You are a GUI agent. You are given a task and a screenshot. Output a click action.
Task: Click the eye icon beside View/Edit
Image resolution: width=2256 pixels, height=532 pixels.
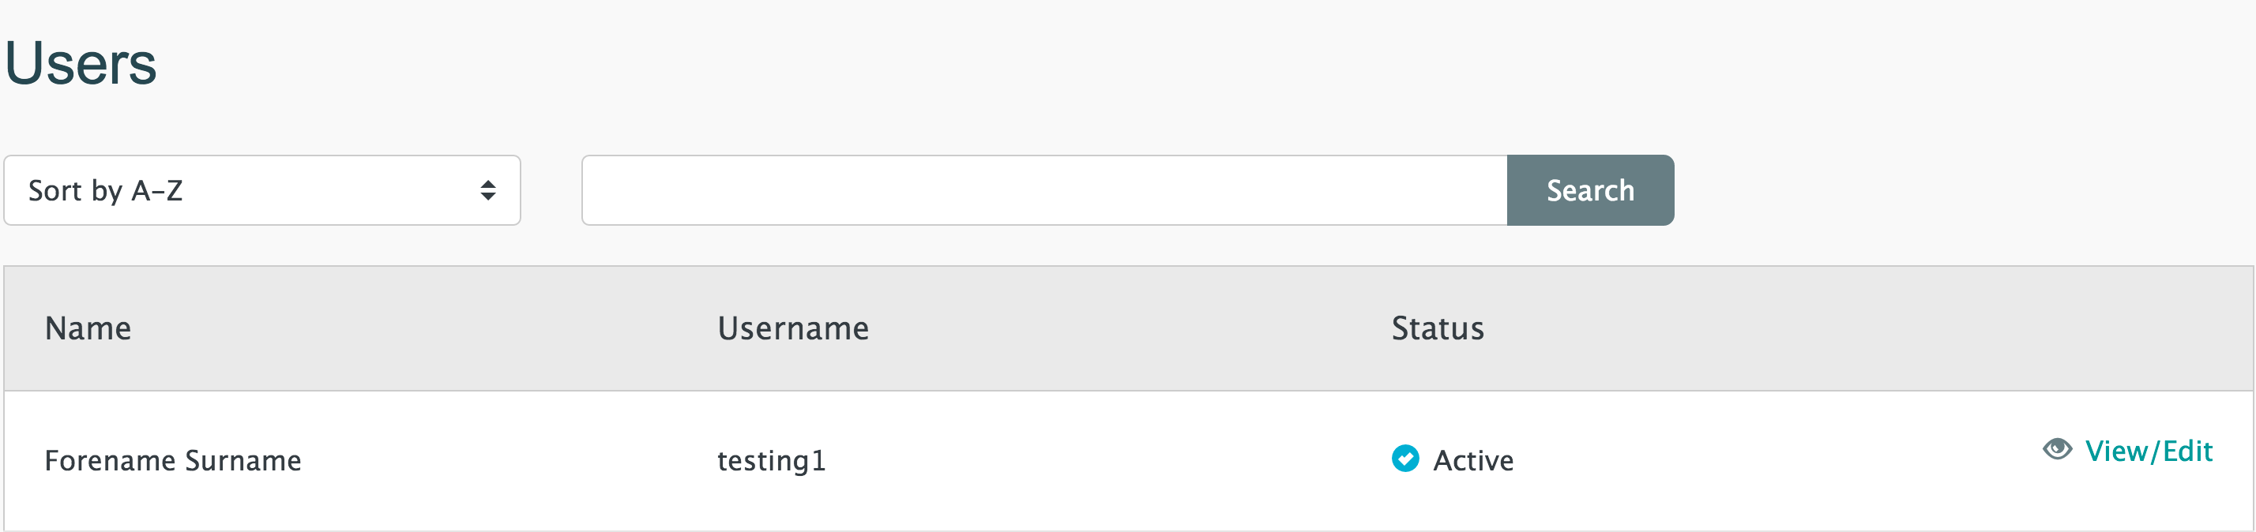[2057, 450]
